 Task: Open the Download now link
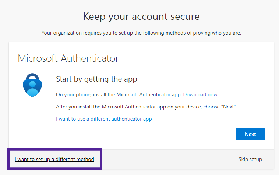tap(200, 94)
